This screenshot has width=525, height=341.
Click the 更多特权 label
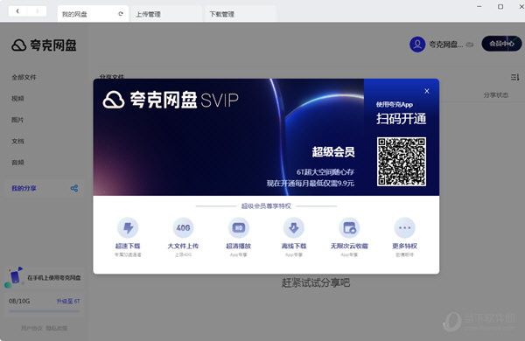pyautogui.click(x=404, y=246)
